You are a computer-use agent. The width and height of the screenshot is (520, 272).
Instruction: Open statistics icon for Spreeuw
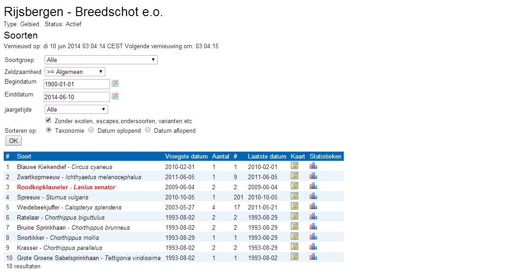[313, 196]
